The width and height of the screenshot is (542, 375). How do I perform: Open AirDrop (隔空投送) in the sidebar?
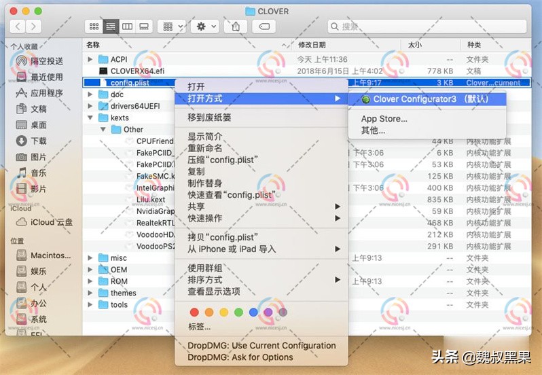click(40, 61)
